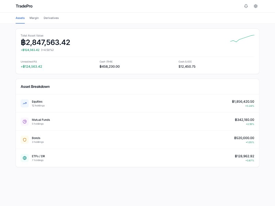Click the Asset Breakdown heading
This screenshot has height=206, width=275.
35,87
